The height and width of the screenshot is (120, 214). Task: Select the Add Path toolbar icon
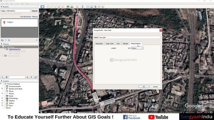coord(55,7)
